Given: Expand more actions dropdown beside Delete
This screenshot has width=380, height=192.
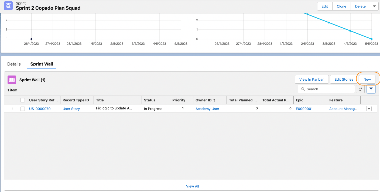Looking at the screenshot, I should click(374, 6).
